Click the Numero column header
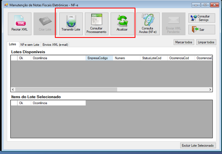222x154 pixels. point(127,58)
